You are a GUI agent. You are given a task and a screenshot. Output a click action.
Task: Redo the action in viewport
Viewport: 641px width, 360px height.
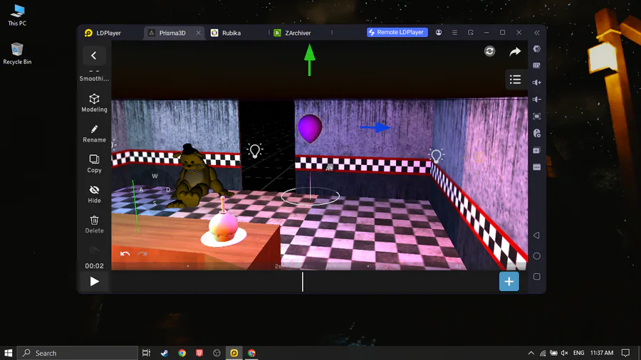[x=142, y=253]
